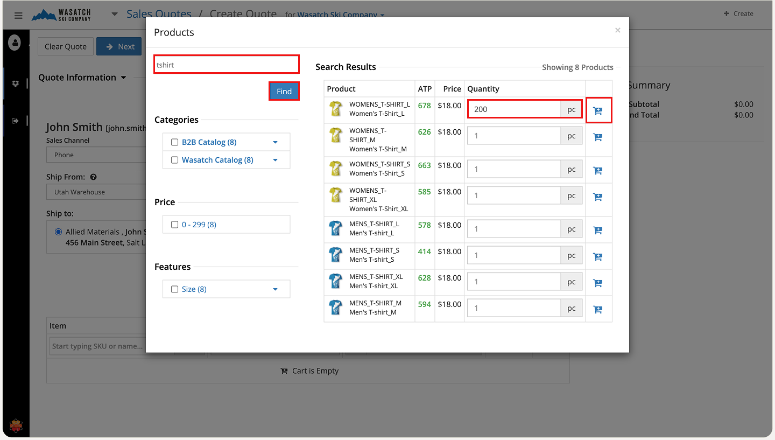
Task: Expand B2B Catalog category arrow
Action: click(275, 142)
